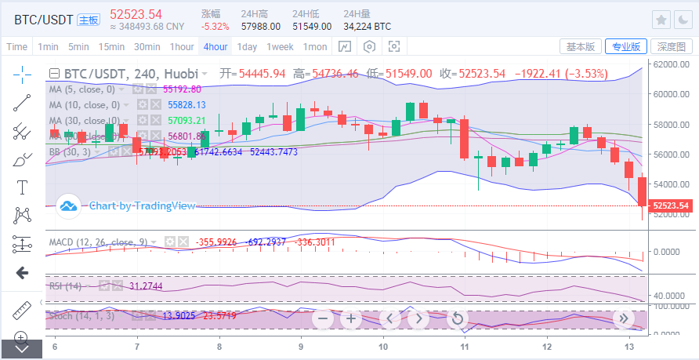This screenshot has height=360, width=699.
Task: Reset the chart view with refresh arrow
Action: tap(458, 318)
